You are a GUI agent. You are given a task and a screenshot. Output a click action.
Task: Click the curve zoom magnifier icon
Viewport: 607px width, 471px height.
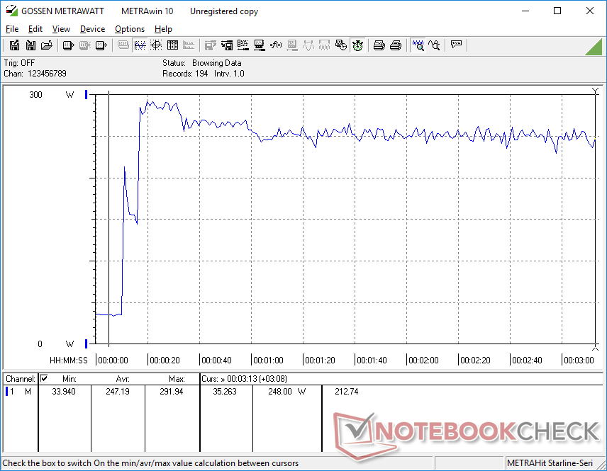point(434,45)
